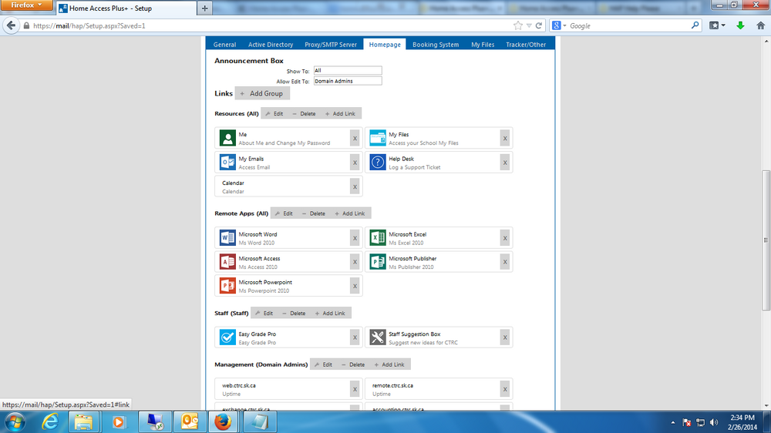Viewport: 771px width, 433px height.
Task: Reload the page with the refresh icon
Action: [539, 25]
